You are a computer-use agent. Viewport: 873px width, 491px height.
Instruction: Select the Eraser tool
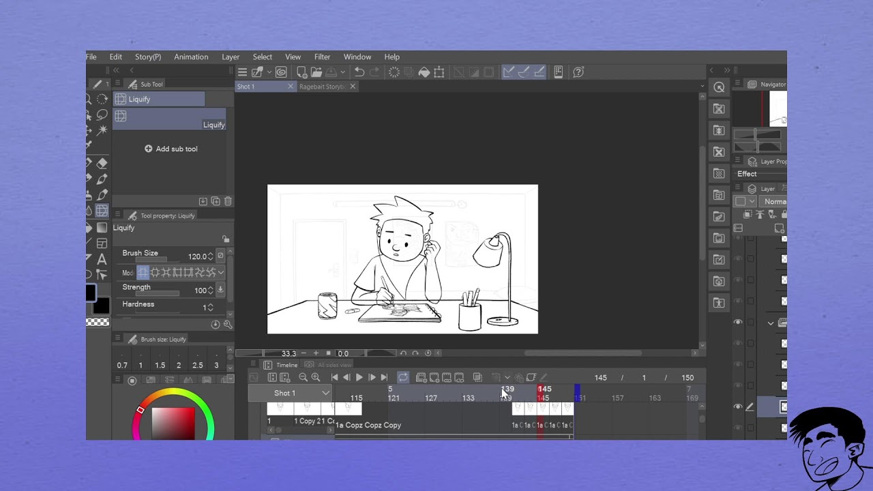(x=102, y=163)
